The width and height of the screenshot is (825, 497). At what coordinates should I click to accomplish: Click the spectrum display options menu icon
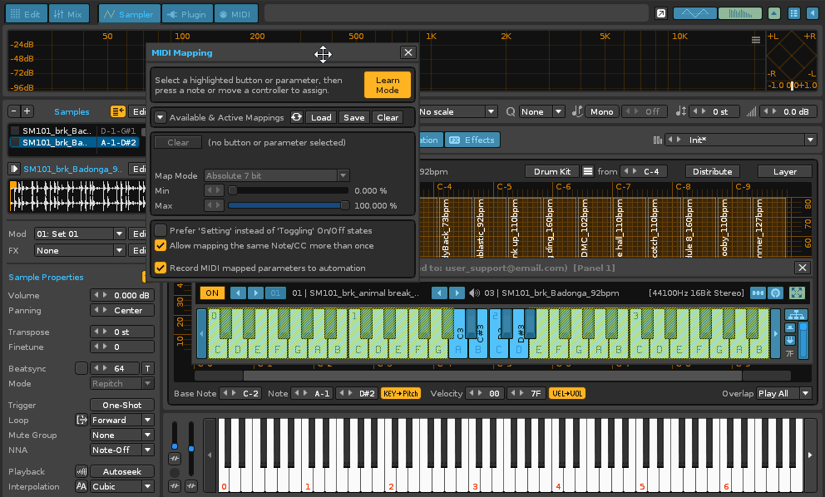click(755, 40)
